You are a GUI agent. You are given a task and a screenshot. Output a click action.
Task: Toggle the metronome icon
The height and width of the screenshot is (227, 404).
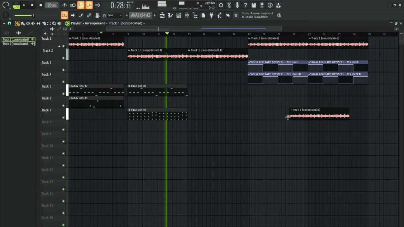pyautogui.click(x=64, y=5)
